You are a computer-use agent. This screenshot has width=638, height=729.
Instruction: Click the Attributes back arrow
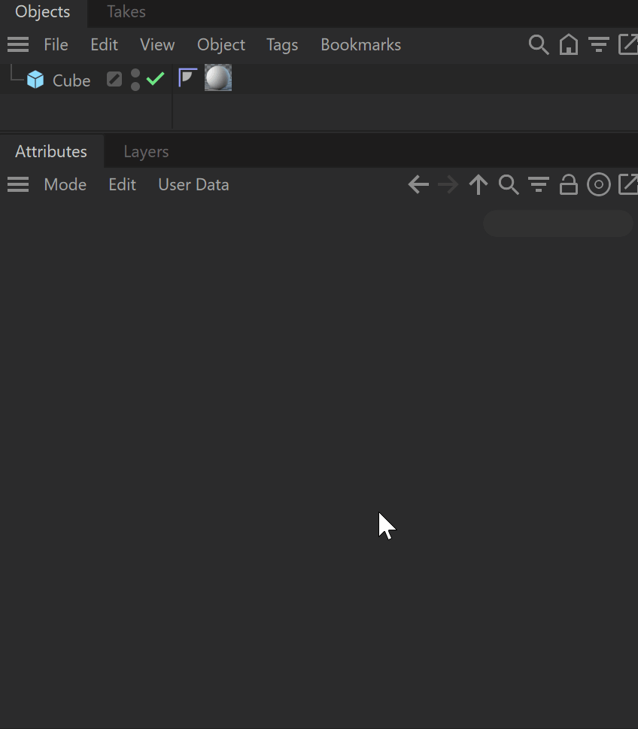pos(418,184)
